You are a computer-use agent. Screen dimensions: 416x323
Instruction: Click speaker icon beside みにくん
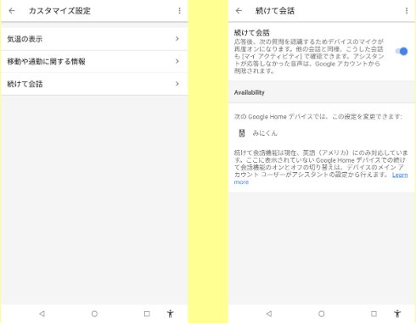tap(242, 133)
